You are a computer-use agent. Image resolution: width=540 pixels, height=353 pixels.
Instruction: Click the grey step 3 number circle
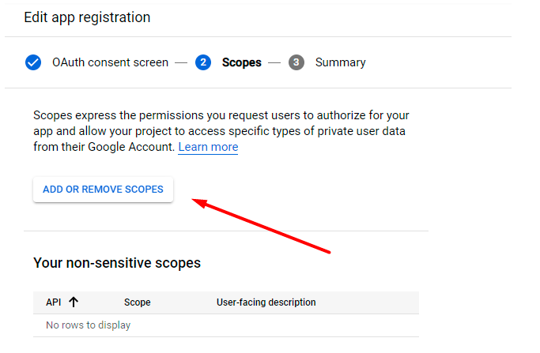point(296,62)
